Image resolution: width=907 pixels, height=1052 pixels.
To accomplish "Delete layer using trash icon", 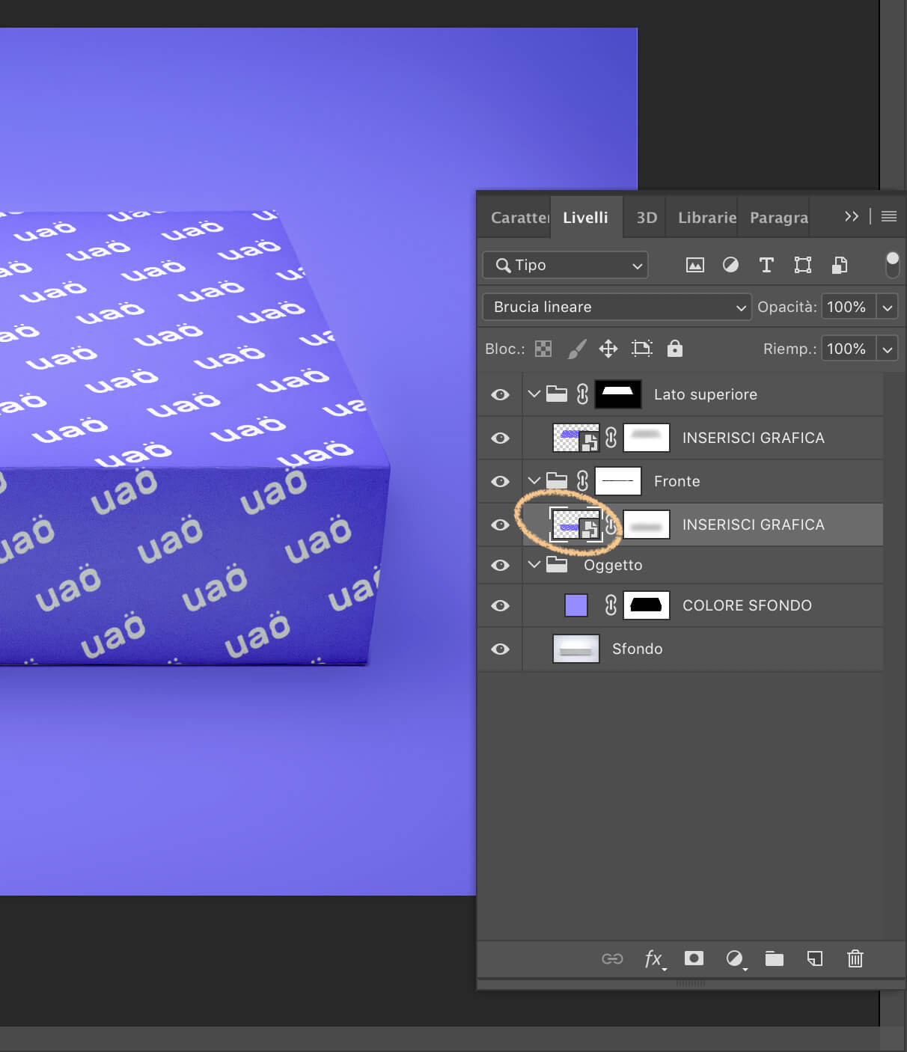I will pos(855,958).
